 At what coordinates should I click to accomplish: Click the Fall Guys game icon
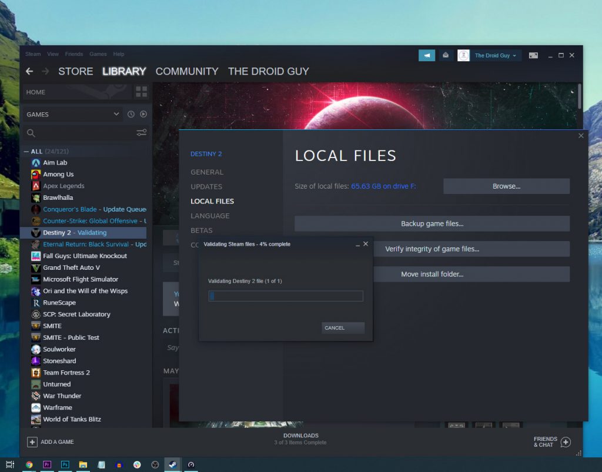click(36, 256)
